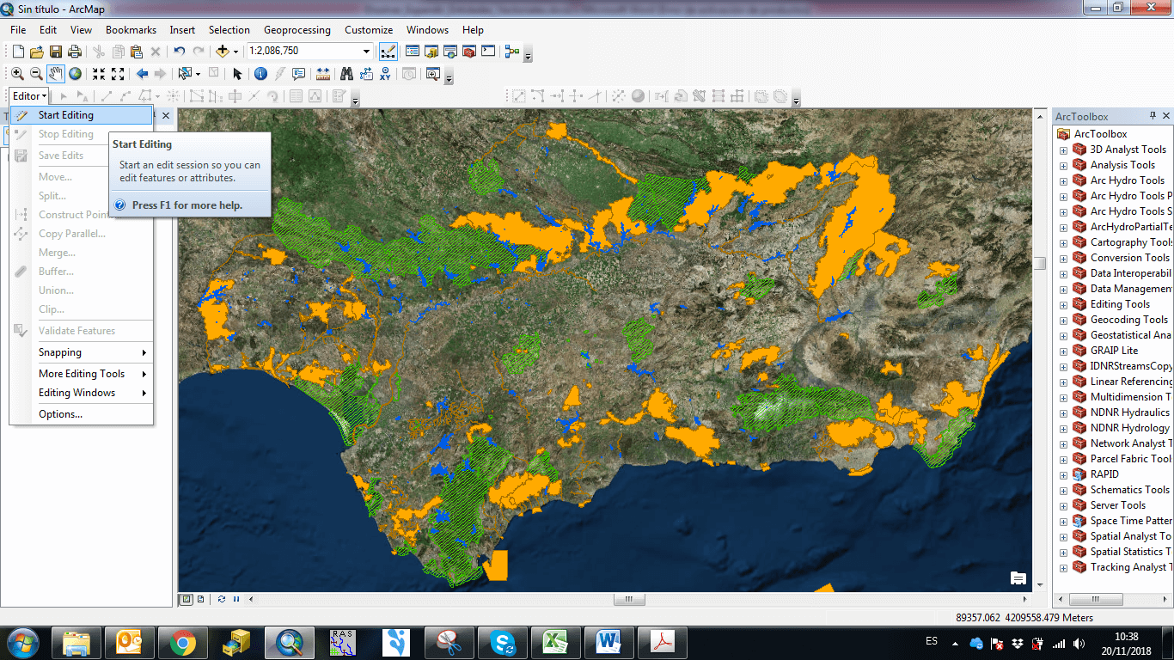Toggle the Editor Toolbar button

[x=388, y=52]
